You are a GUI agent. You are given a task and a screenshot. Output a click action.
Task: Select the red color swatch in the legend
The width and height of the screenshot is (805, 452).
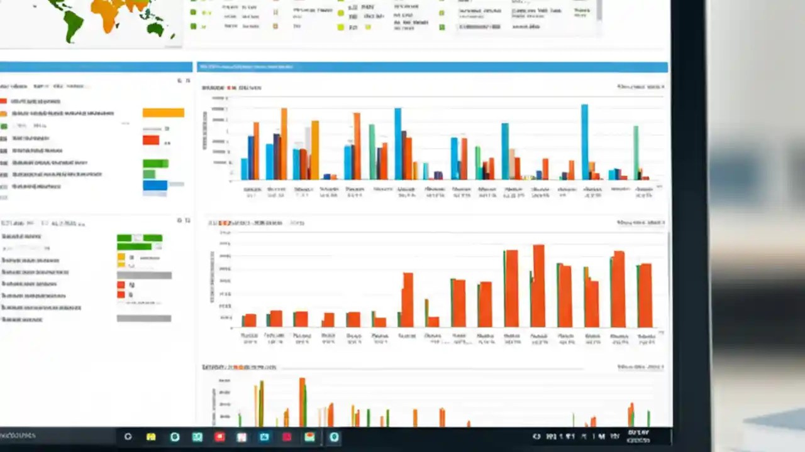(x=5, y=101)
